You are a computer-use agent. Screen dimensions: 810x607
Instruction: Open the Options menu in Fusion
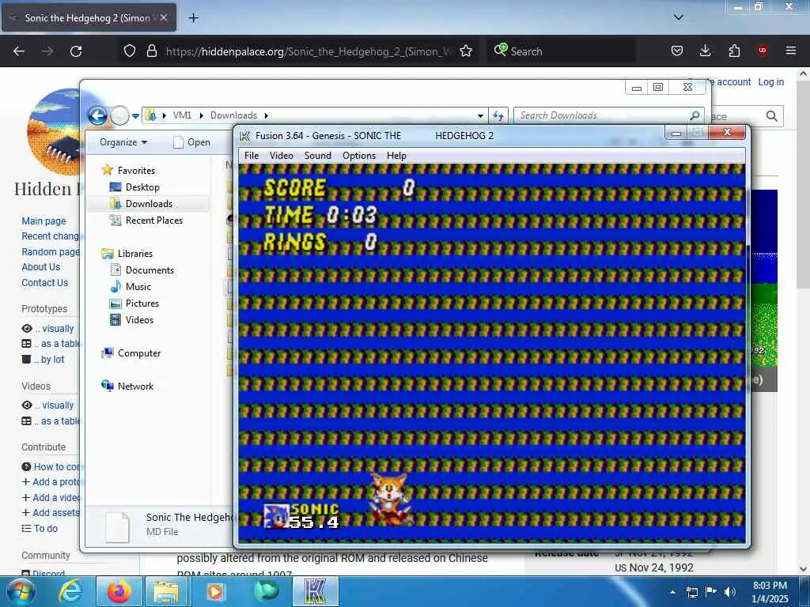tap(359, 156)
